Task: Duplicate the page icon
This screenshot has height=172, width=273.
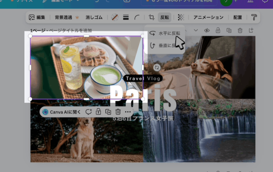Action: pyautogui.click(x=229, y=31)
